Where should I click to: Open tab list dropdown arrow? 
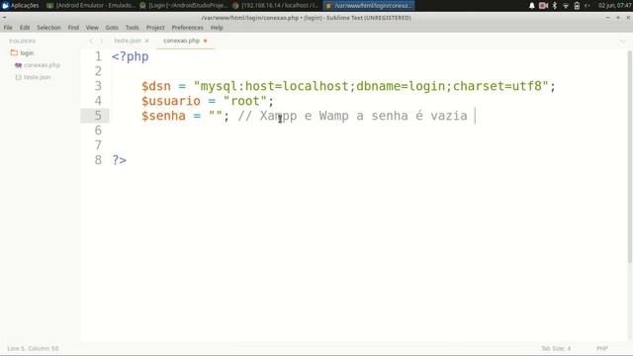(x=622, y=41)
